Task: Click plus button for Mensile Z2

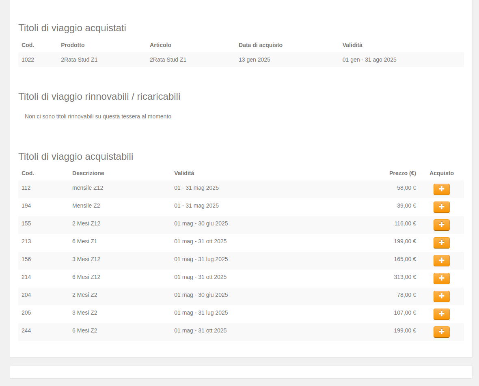Action: [x=441, y=207]
